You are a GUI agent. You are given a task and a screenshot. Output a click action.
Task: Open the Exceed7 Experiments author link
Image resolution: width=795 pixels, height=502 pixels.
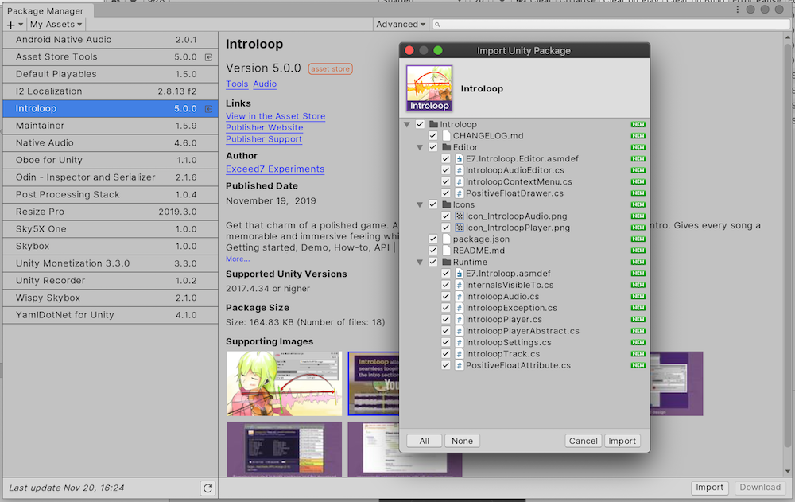(275, 169)
